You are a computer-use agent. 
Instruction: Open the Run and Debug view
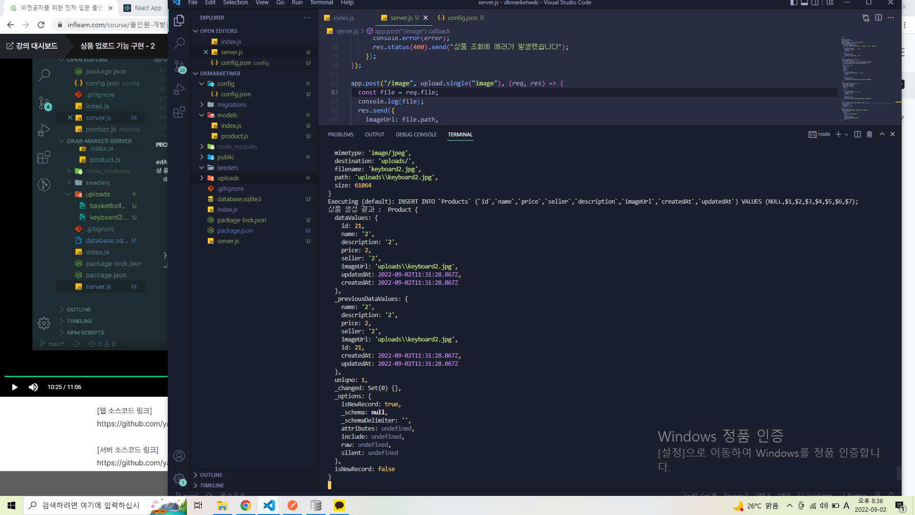tap(179, 89)
